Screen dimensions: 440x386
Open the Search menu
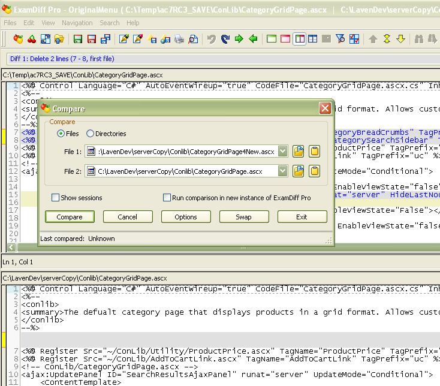click(x=110, y=23)
